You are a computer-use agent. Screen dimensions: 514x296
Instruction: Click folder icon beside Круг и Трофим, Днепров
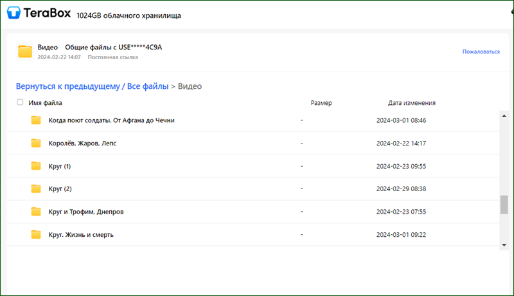[36, 212]
